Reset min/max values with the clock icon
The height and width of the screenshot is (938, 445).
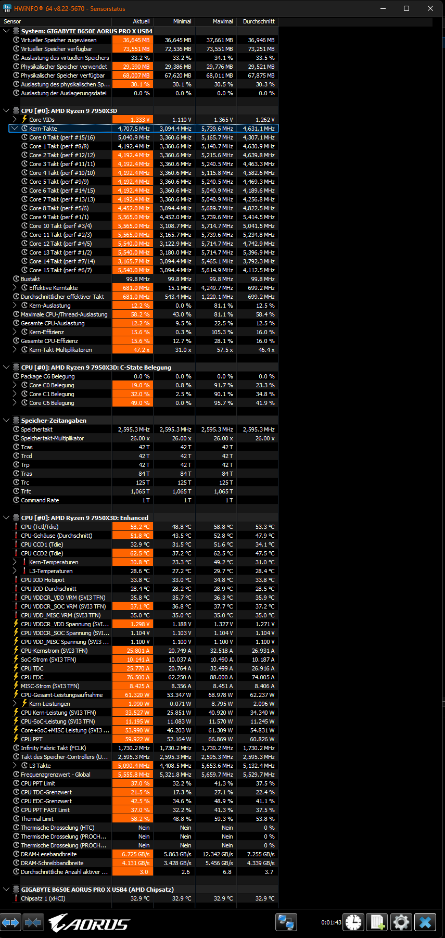click(353, 922)
